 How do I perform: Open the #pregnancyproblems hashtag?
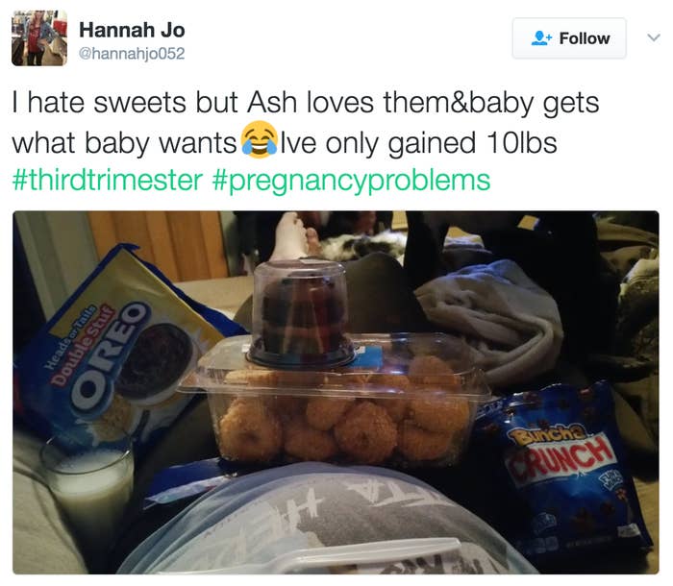(x=351, y=181)
